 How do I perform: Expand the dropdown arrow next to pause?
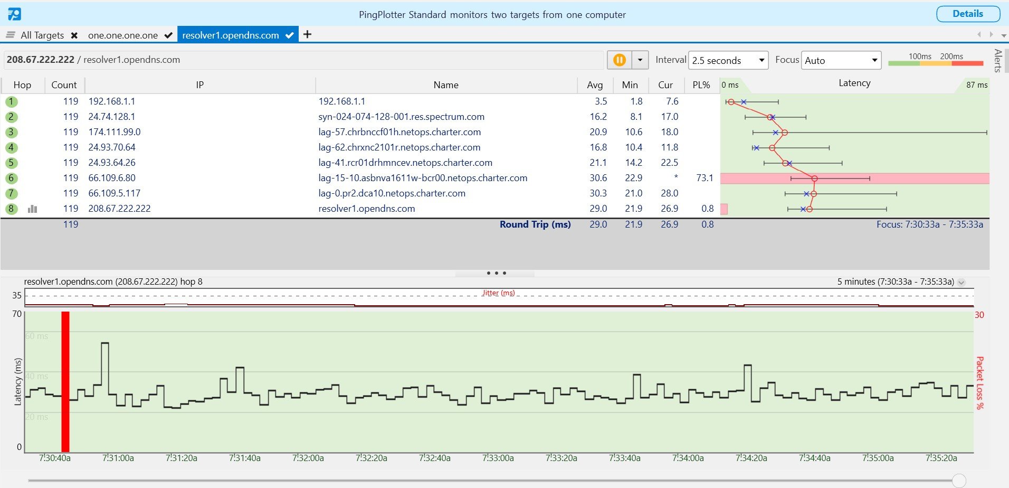pos(640,60)
